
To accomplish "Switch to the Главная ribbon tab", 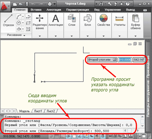I will [x=20, y=10].
